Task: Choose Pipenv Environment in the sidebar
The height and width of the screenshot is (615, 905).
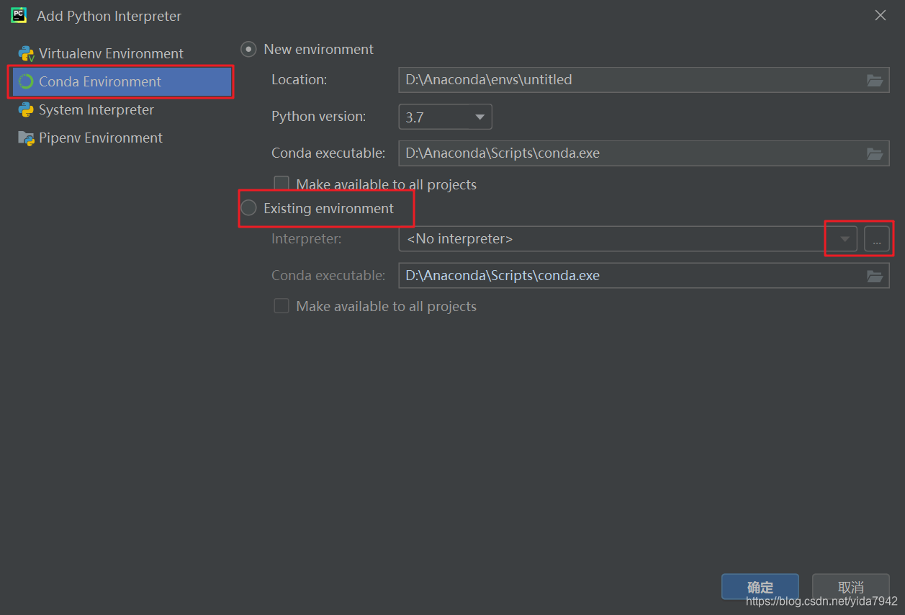Action: (101, 138)
